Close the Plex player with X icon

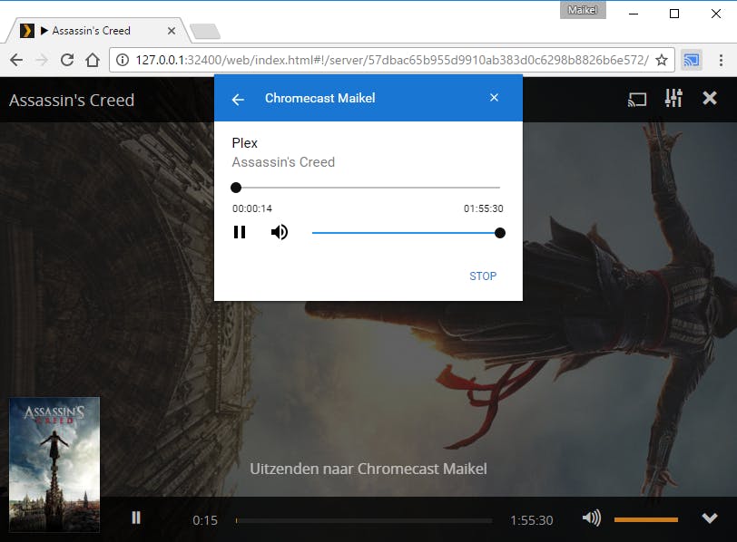[x=710, y=98]
